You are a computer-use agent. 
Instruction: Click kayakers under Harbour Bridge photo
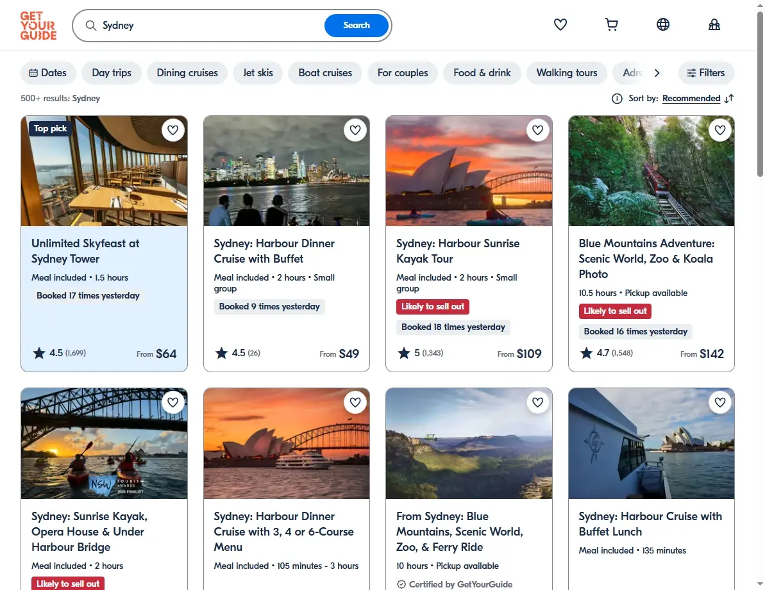tap(104, 443)
